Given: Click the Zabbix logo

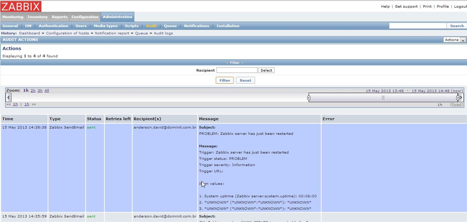Looking at the screenshot, I should 21,6.
